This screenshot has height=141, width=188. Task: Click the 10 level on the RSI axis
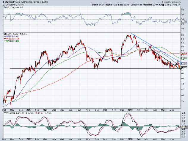[182, 29]
